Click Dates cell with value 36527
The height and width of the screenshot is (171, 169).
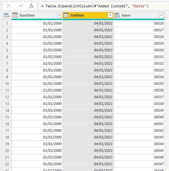pos(139,30)
